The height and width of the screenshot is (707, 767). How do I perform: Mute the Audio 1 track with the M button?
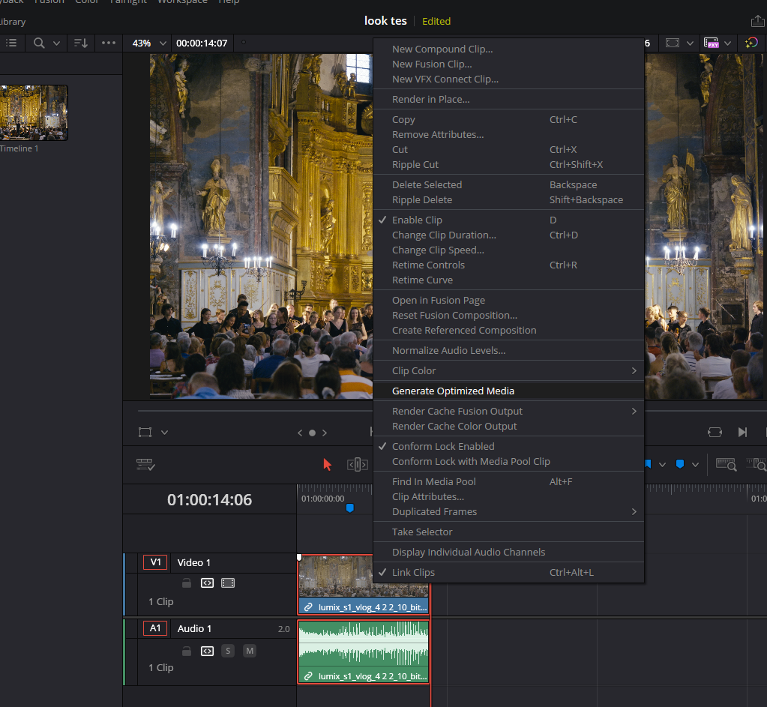[250, 651]
